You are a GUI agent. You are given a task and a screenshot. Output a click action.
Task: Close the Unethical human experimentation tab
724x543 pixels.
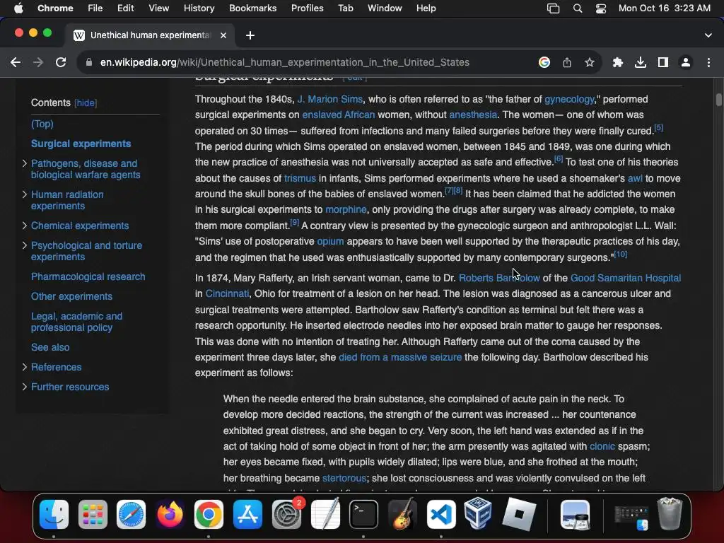click(x=223, y=35)
